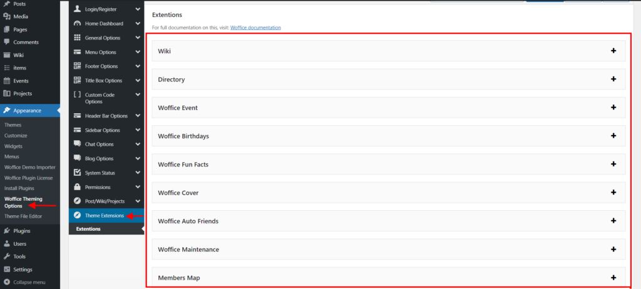641x289 pixels.
Task: Expand the Members Map extension row
Action: point(613,277)
